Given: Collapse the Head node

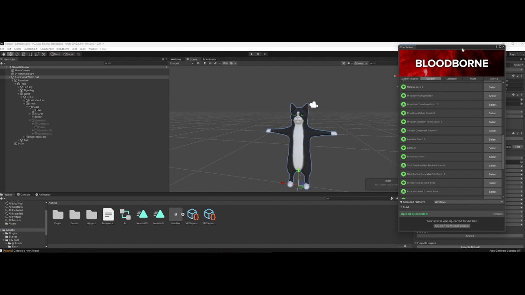Looking at the screenshot, I should [27, 107].
